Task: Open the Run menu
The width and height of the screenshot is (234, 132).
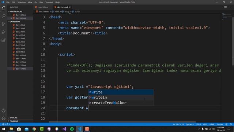Action: point(41,2)
